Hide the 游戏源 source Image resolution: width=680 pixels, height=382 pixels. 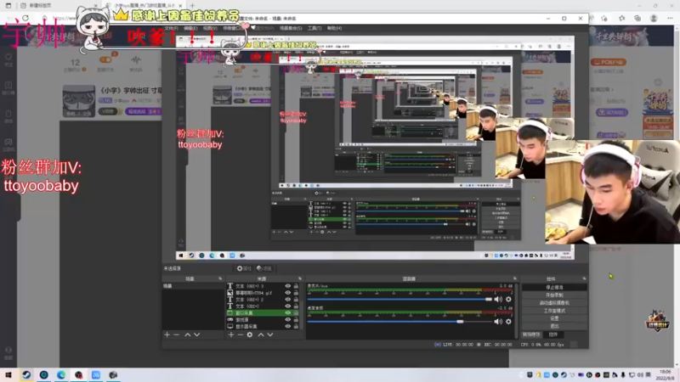287,320
